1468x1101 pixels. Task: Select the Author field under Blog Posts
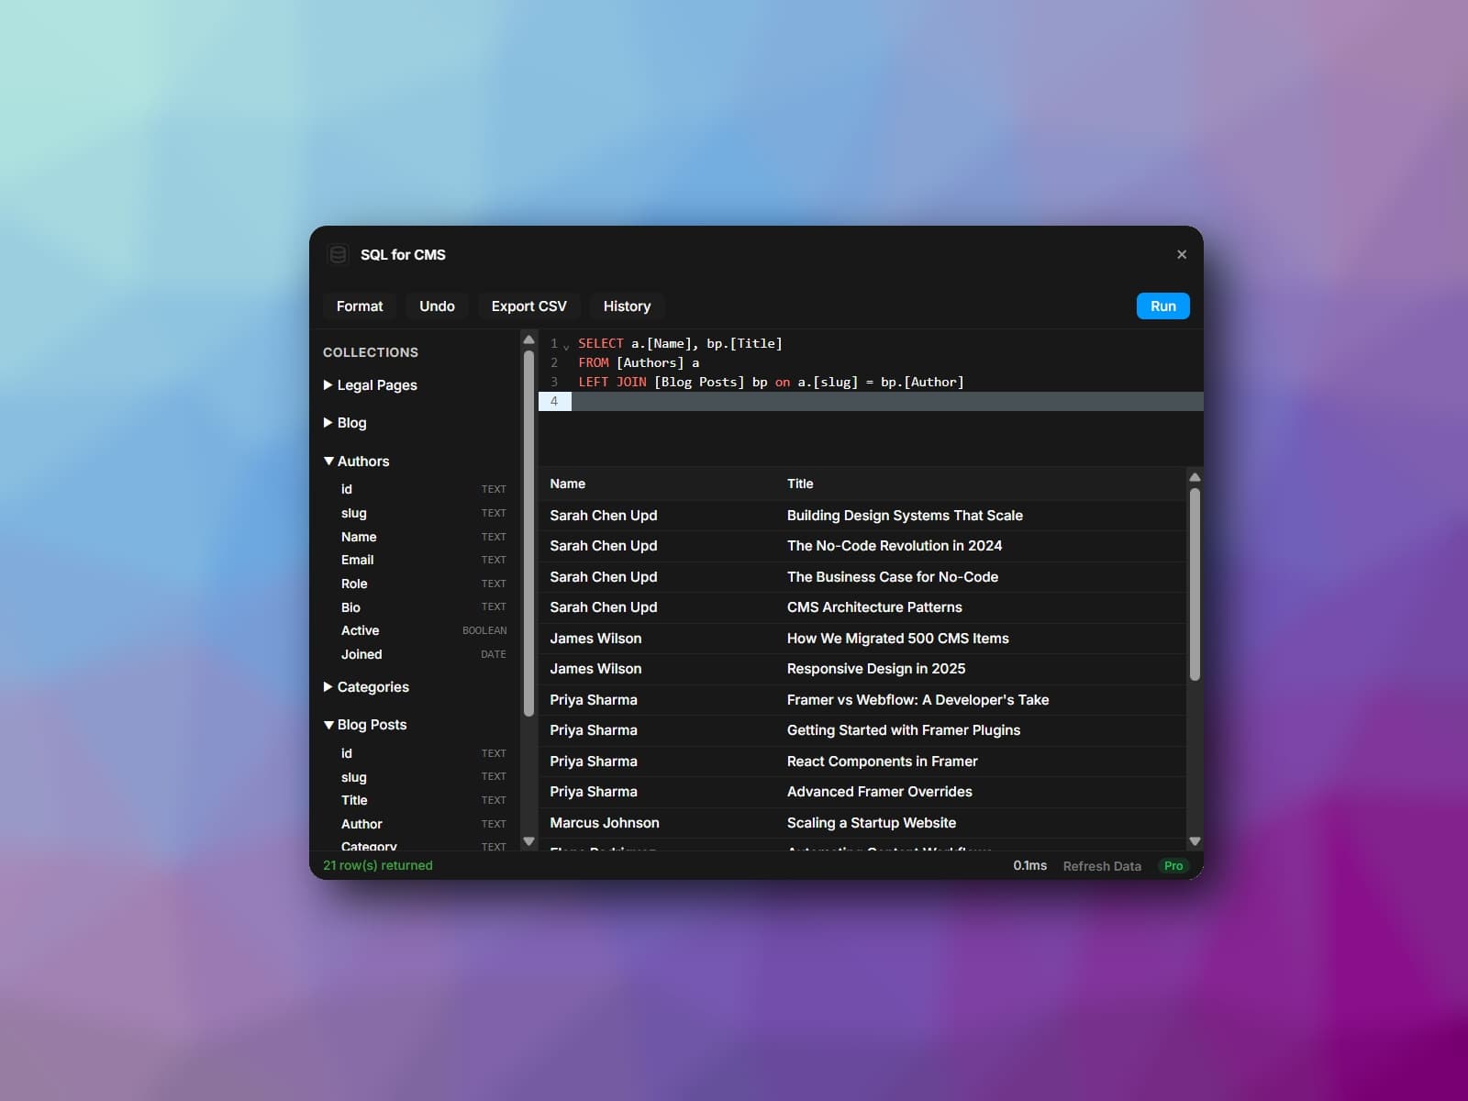361,824
